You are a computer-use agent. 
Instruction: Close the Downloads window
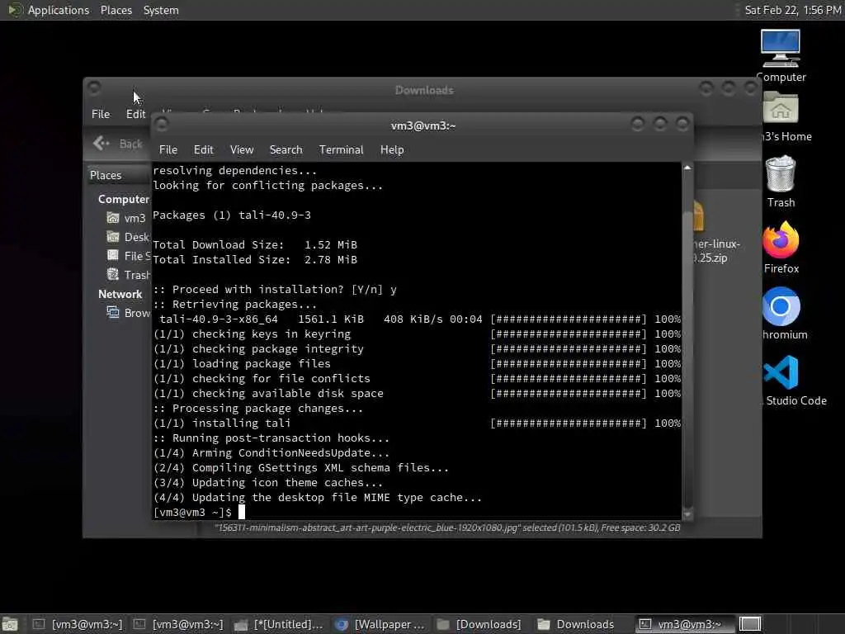[x=751, y=88]
